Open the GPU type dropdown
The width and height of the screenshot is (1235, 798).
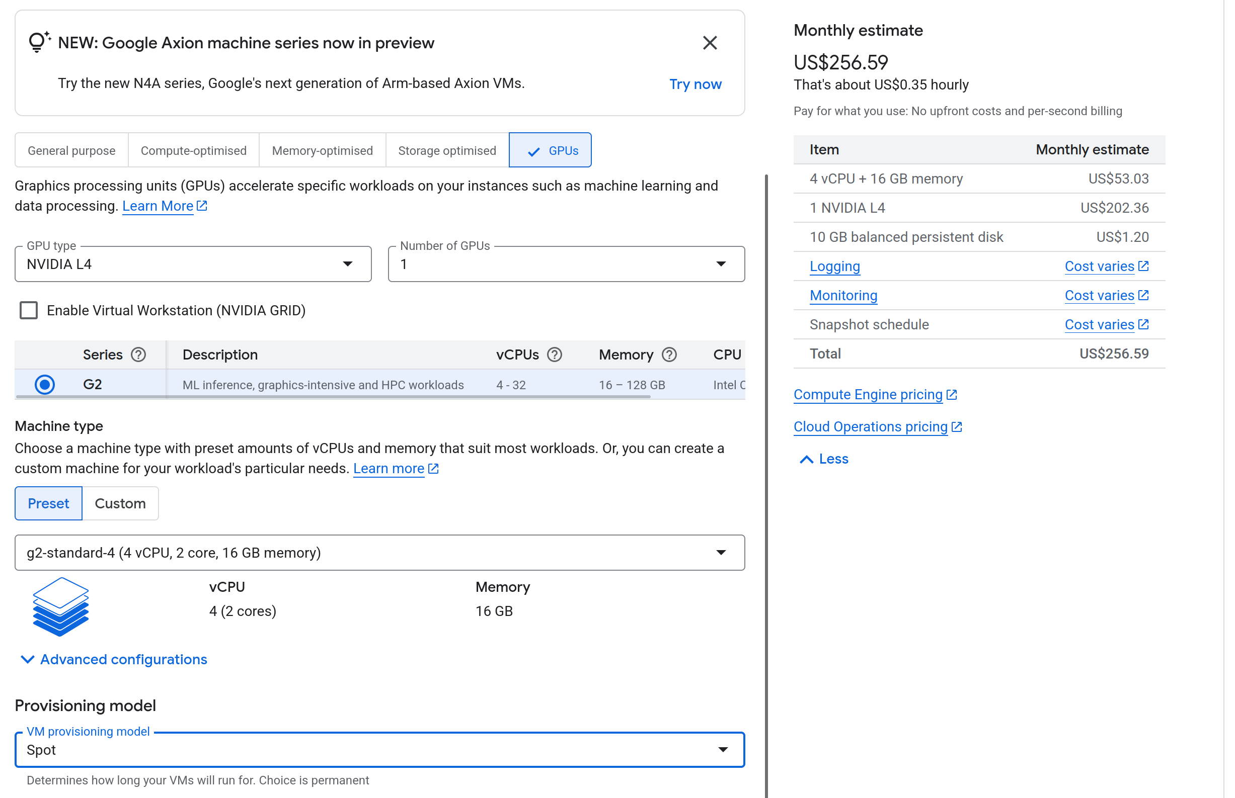193,264
